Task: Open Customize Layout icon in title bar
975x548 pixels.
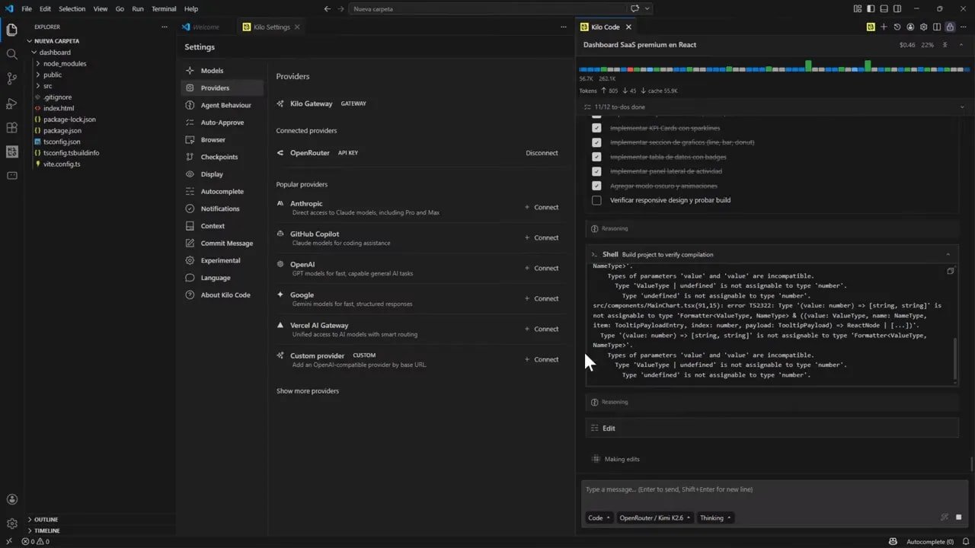Action: coord(858,8)
